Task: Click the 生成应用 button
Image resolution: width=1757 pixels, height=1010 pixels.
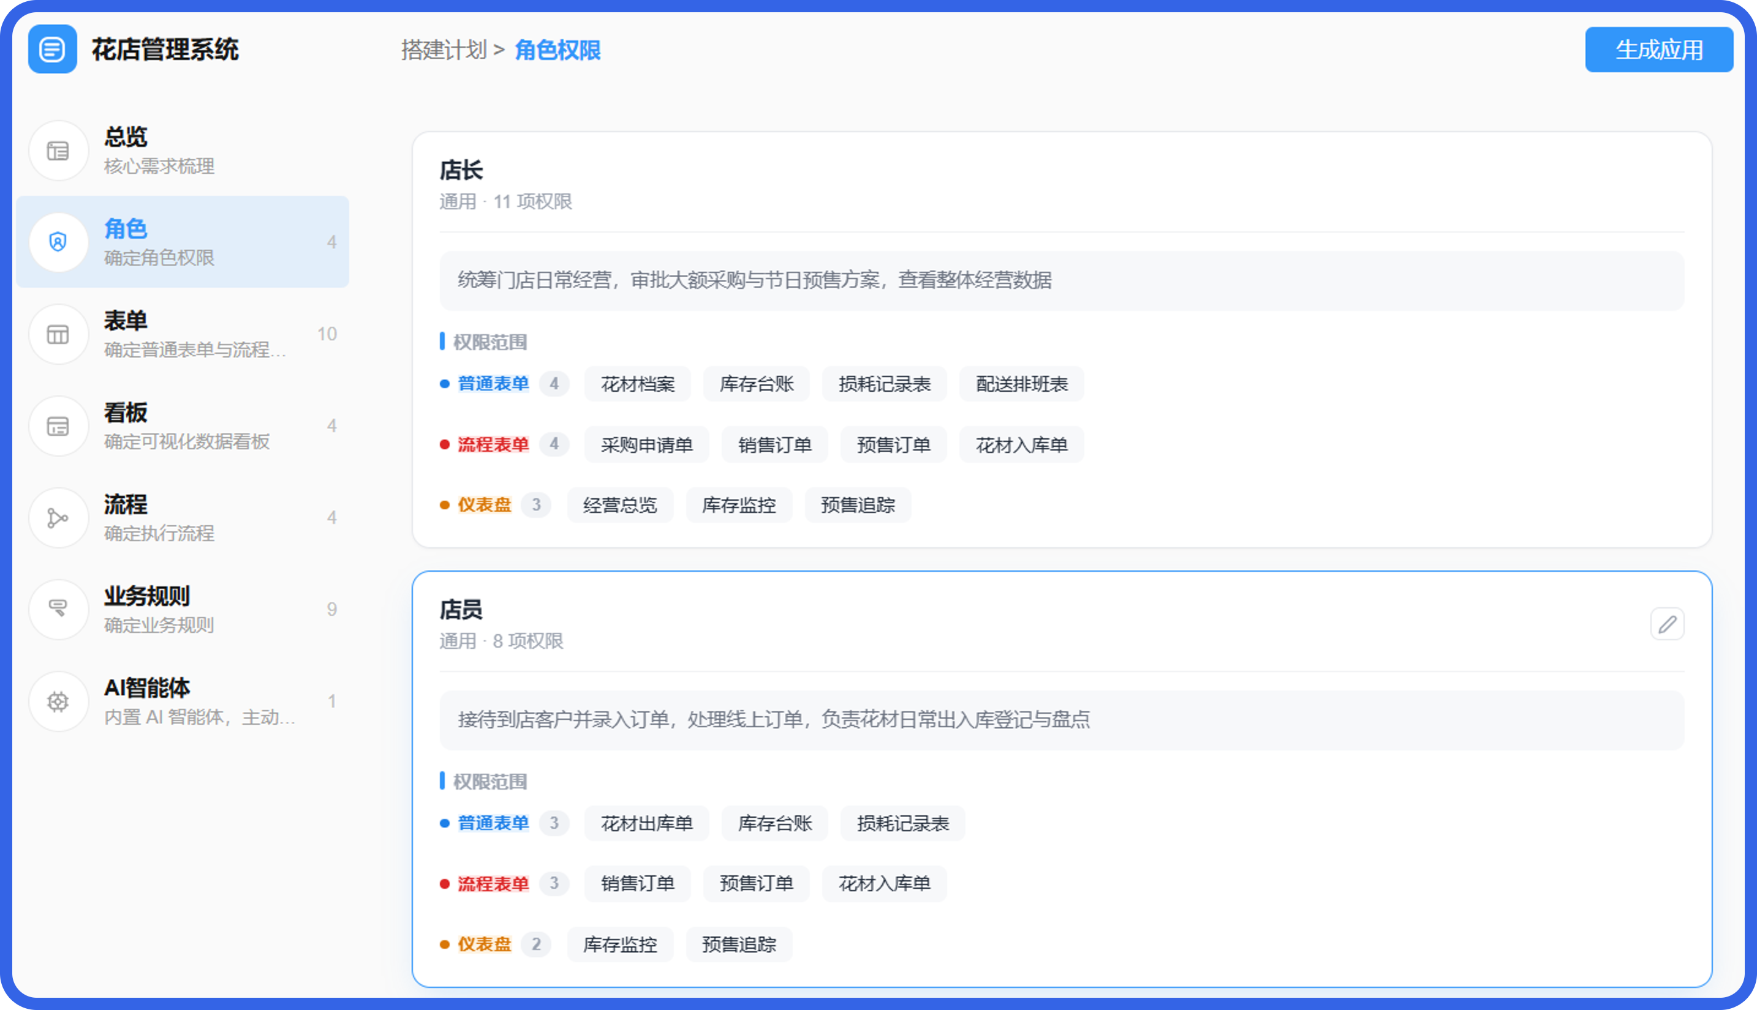Action: click(x=1659, y=49)
